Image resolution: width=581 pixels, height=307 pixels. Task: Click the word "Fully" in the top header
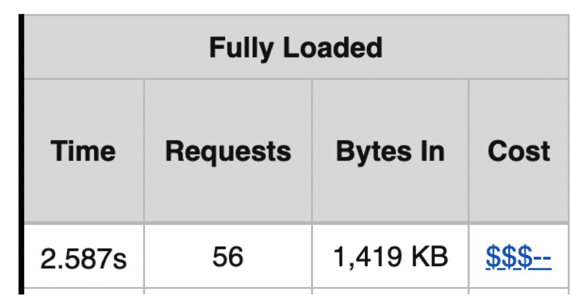pyautogui.click(x=241, y=48)
